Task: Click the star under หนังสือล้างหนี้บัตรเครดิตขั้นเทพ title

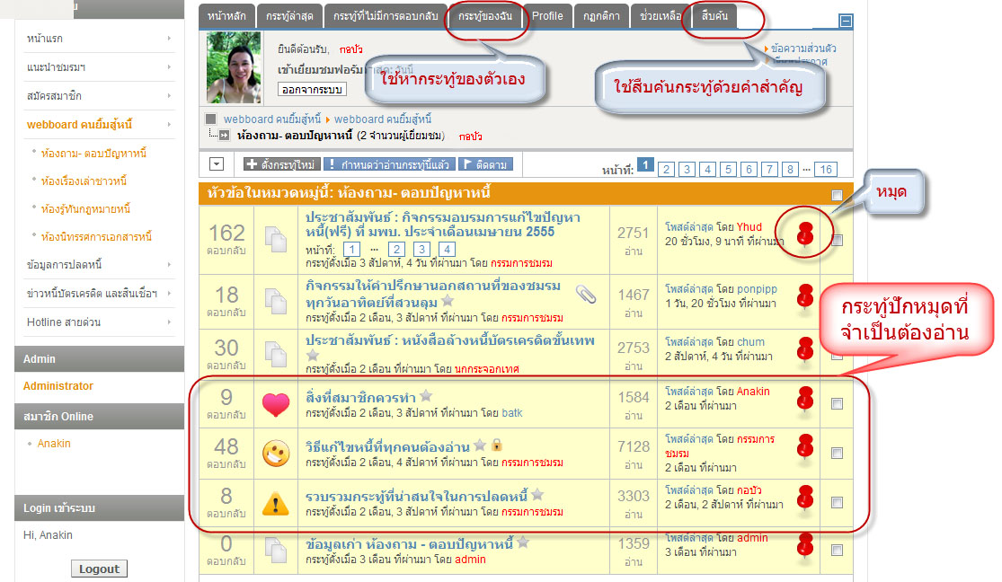Action: click(x=313, y=355)
